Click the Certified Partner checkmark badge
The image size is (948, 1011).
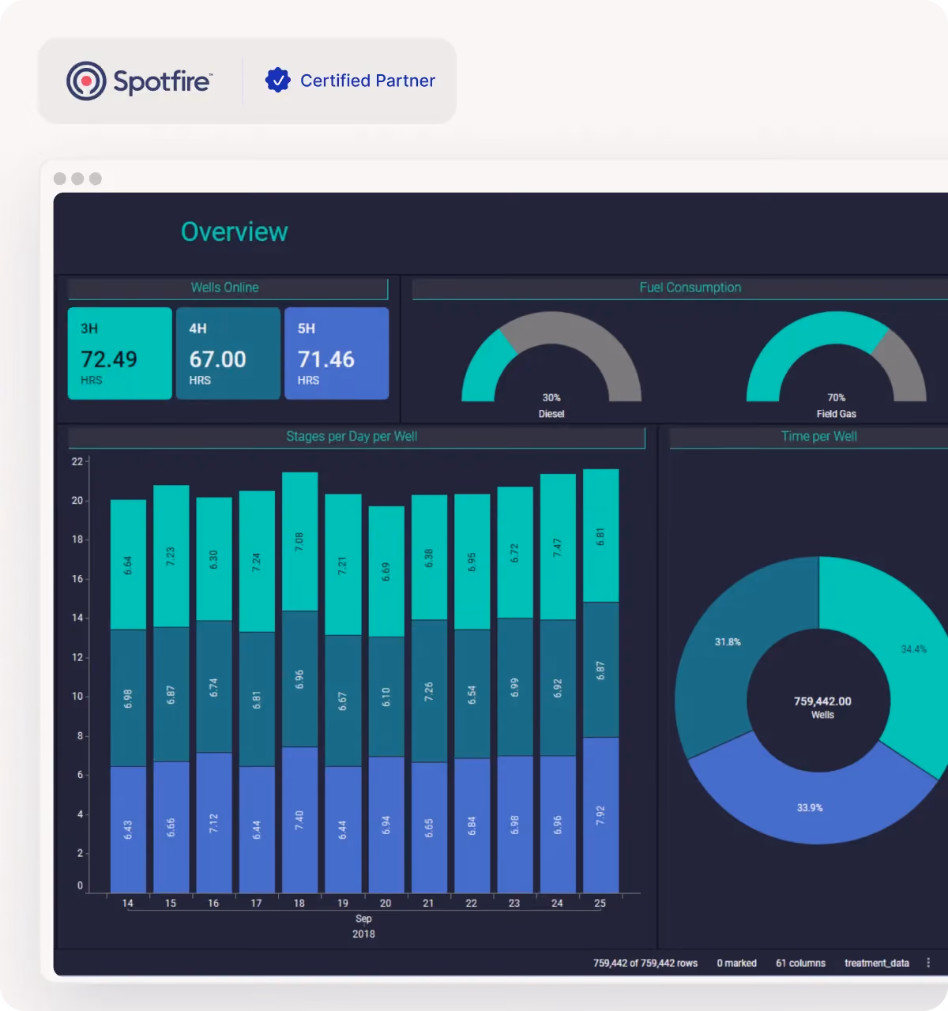(x=278, y=80)
